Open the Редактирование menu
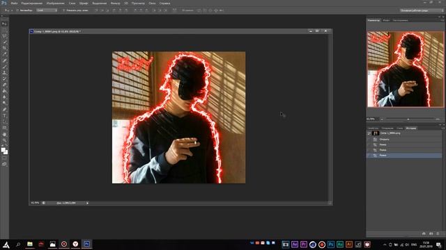This screenshot has width=446, height=250. [x=31, y=3]
